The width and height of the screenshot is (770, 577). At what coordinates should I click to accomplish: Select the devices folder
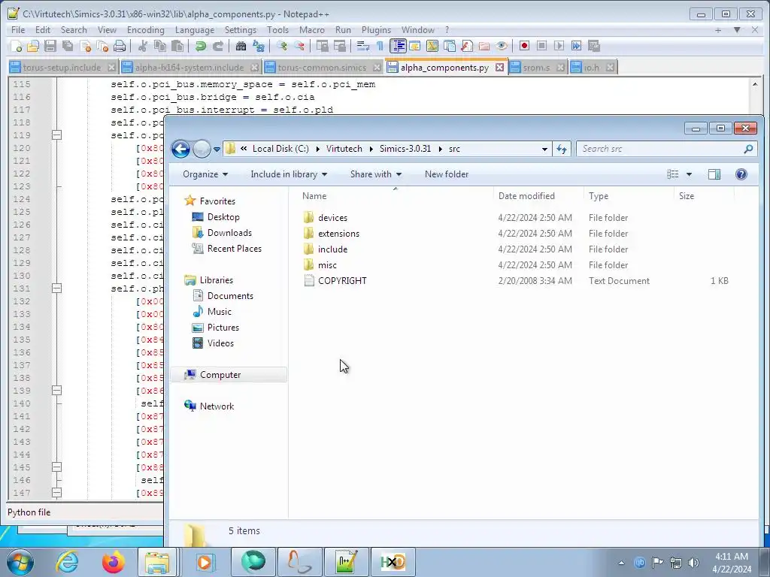(x=332, y=218)
